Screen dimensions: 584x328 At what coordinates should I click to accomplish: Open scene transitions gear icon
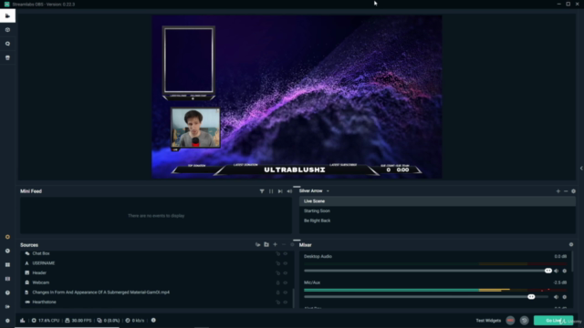click(574, 191)
